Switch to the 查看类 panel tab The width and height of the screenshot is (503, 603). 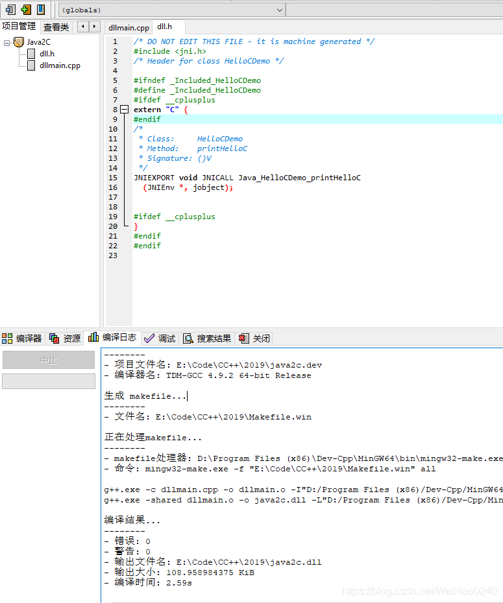pyautogui.click(x=56, y=27)
